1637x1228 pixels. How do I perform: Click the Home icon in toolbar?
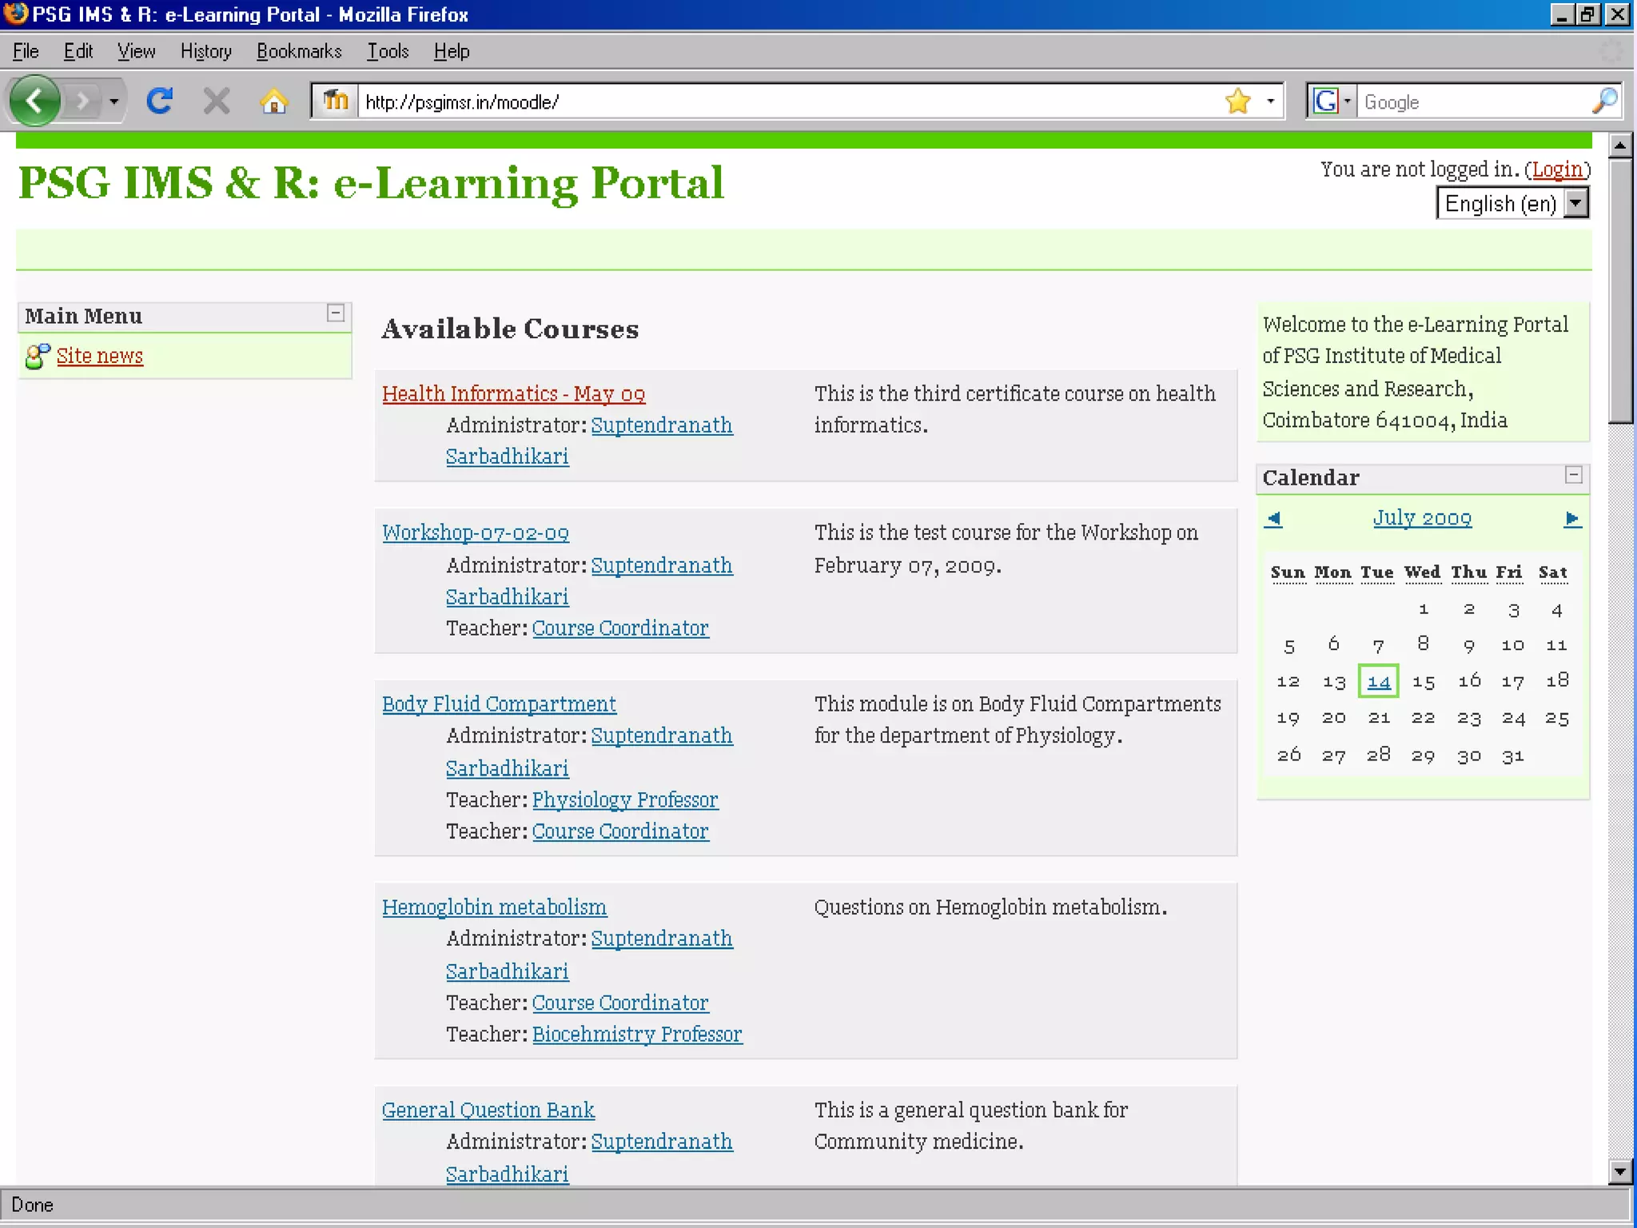[x=273, y=102]
